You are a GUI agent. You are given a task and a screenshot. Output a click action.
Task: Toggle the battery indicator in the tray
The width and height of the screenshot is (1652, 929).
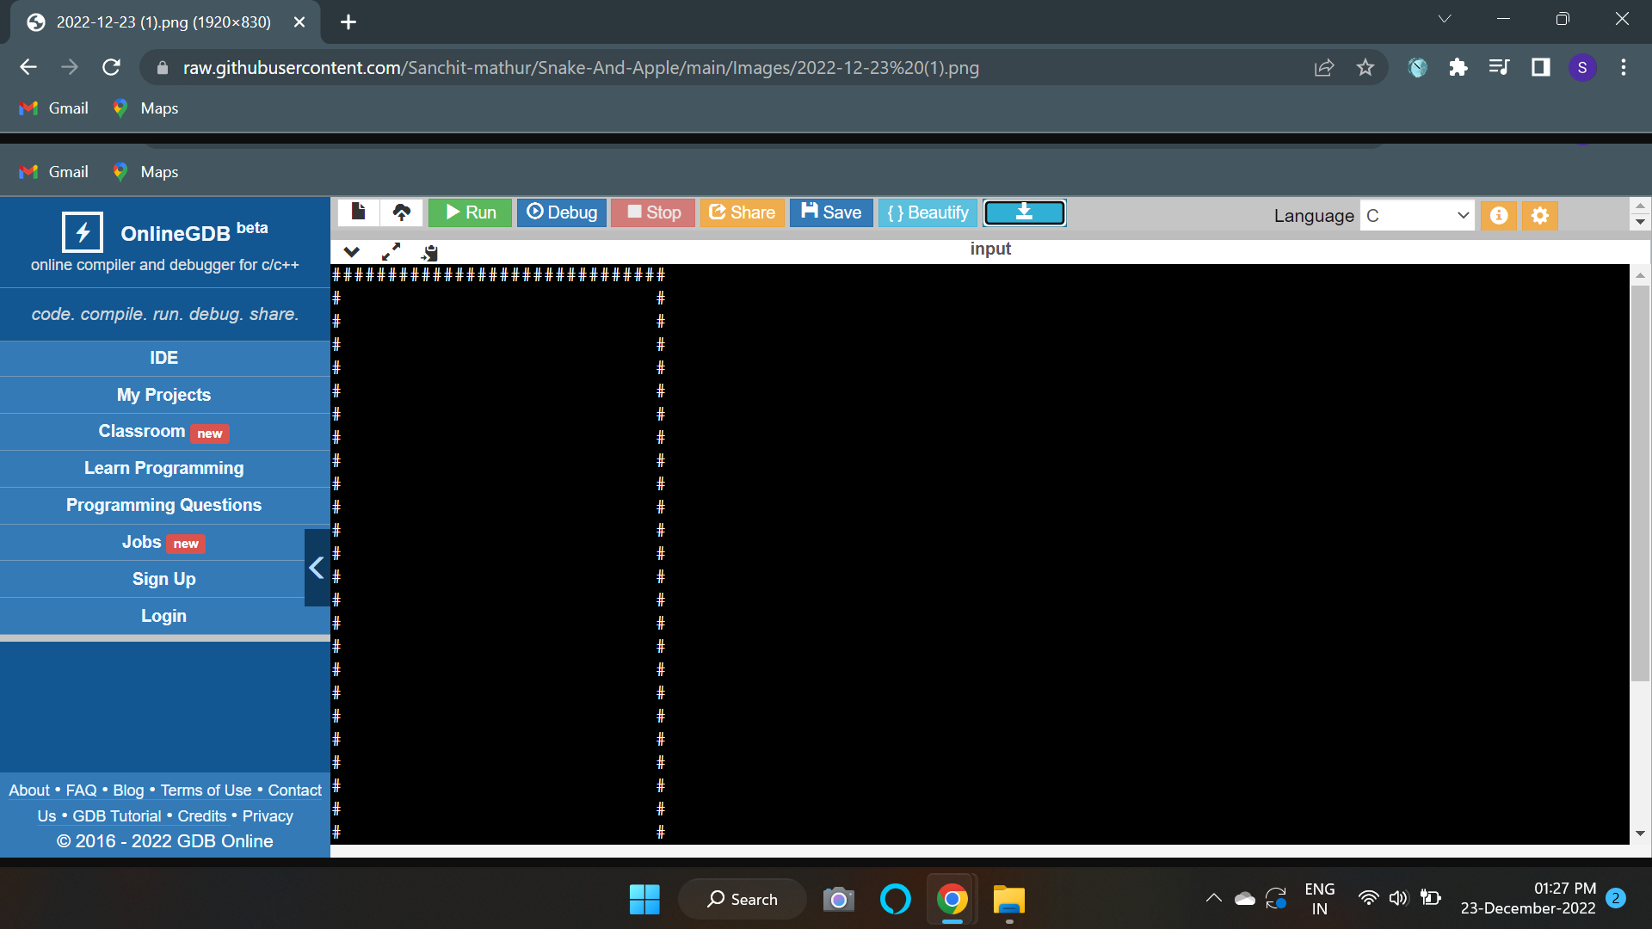[x=1430, y=897]
